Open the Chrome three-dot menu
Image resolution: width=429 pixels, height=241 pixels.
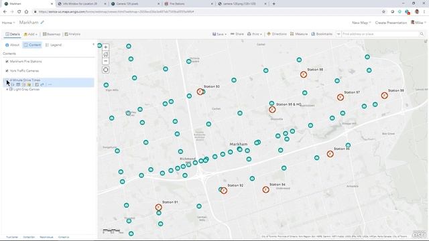[424, 12]
